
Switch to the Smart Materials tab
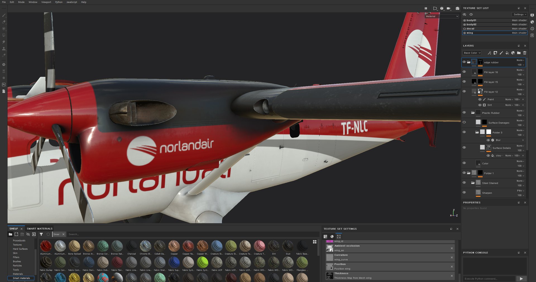pyautogui.click(x=40, y=229)
